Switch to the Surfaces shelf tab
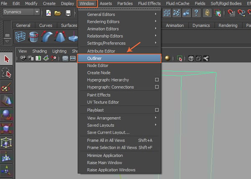The height and width of the screenshot is (179, 251). (x=69, y=25)
